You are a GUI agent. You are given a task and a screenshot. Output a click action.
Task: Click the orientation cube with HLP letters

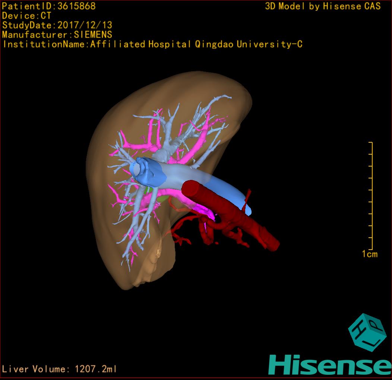pyautogui.click(x=367, y=332)
